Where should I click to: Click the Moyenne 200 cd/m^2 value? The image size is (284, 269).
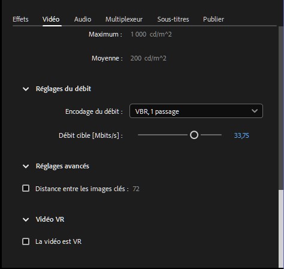pyautogui.click(x=148, y=58)
